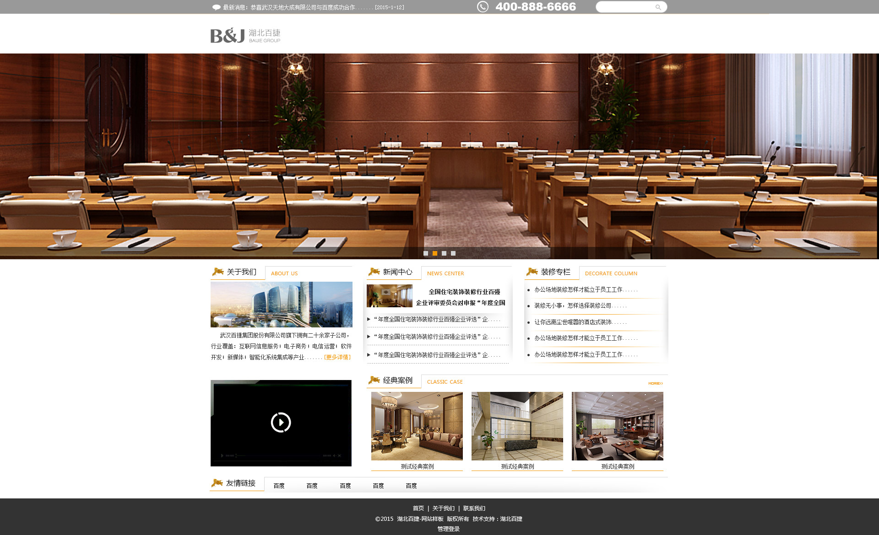Click the speech bubble latest news icon
The width and height of the screenshot is (879, 535).
click(217, 7)
